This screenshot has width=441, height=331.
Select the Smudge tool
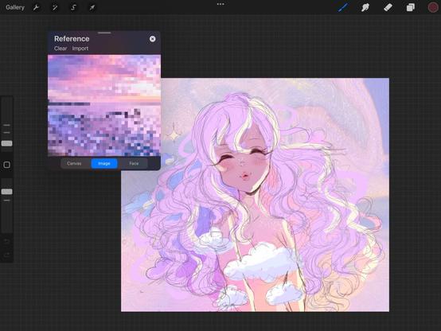click(x=365, y=7)
